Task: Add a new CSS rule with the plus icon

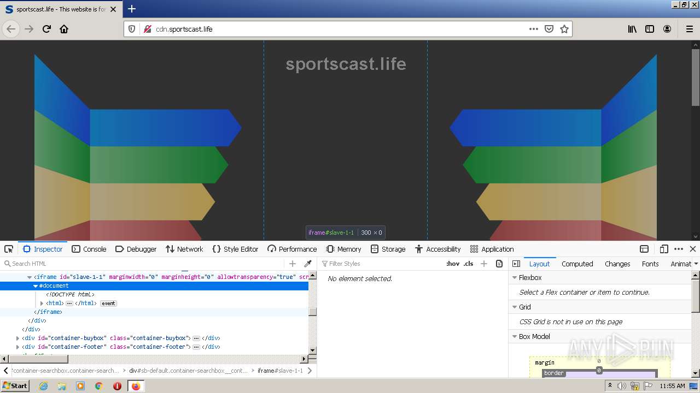Action: 483,264
